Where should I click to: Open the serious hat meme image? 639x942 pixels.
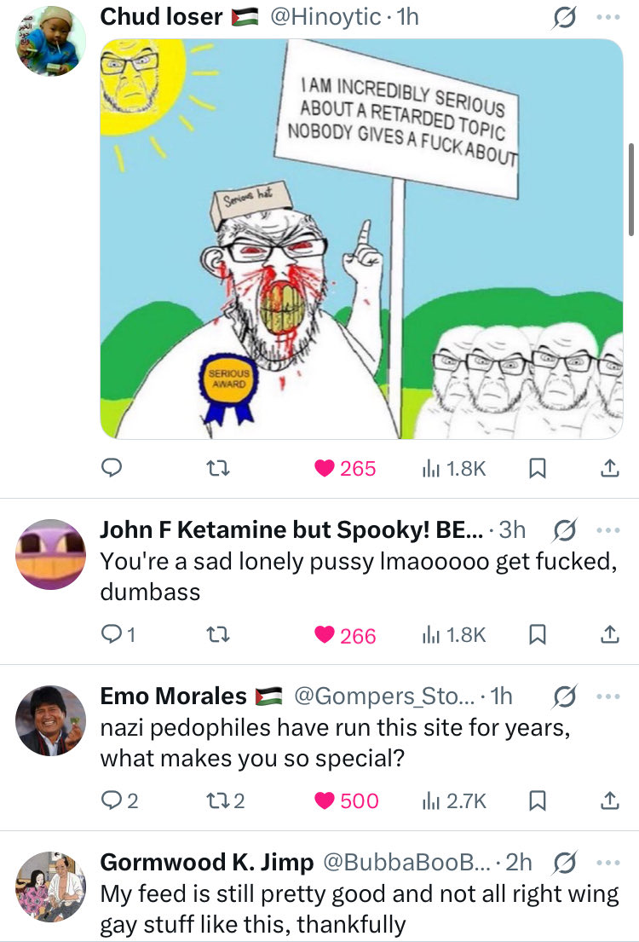coord(362,239)
